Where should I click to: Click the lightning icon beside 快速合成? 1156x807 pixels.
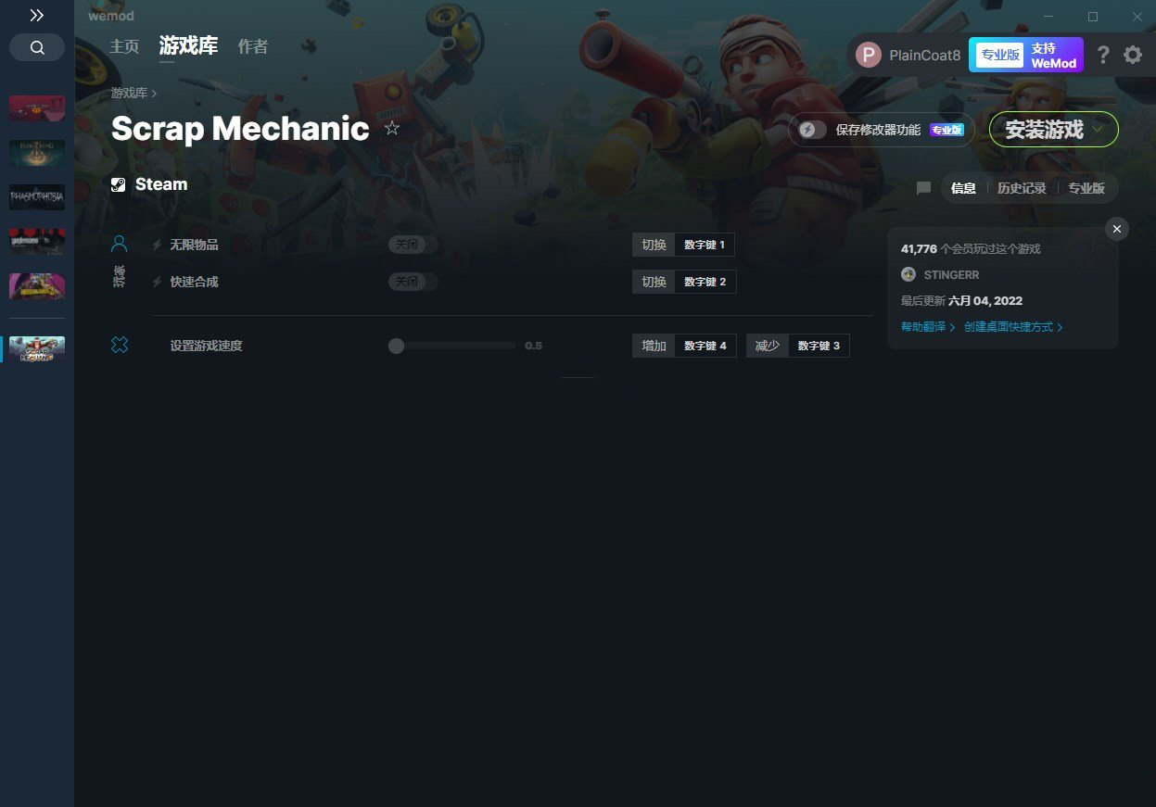pos(157,282)
